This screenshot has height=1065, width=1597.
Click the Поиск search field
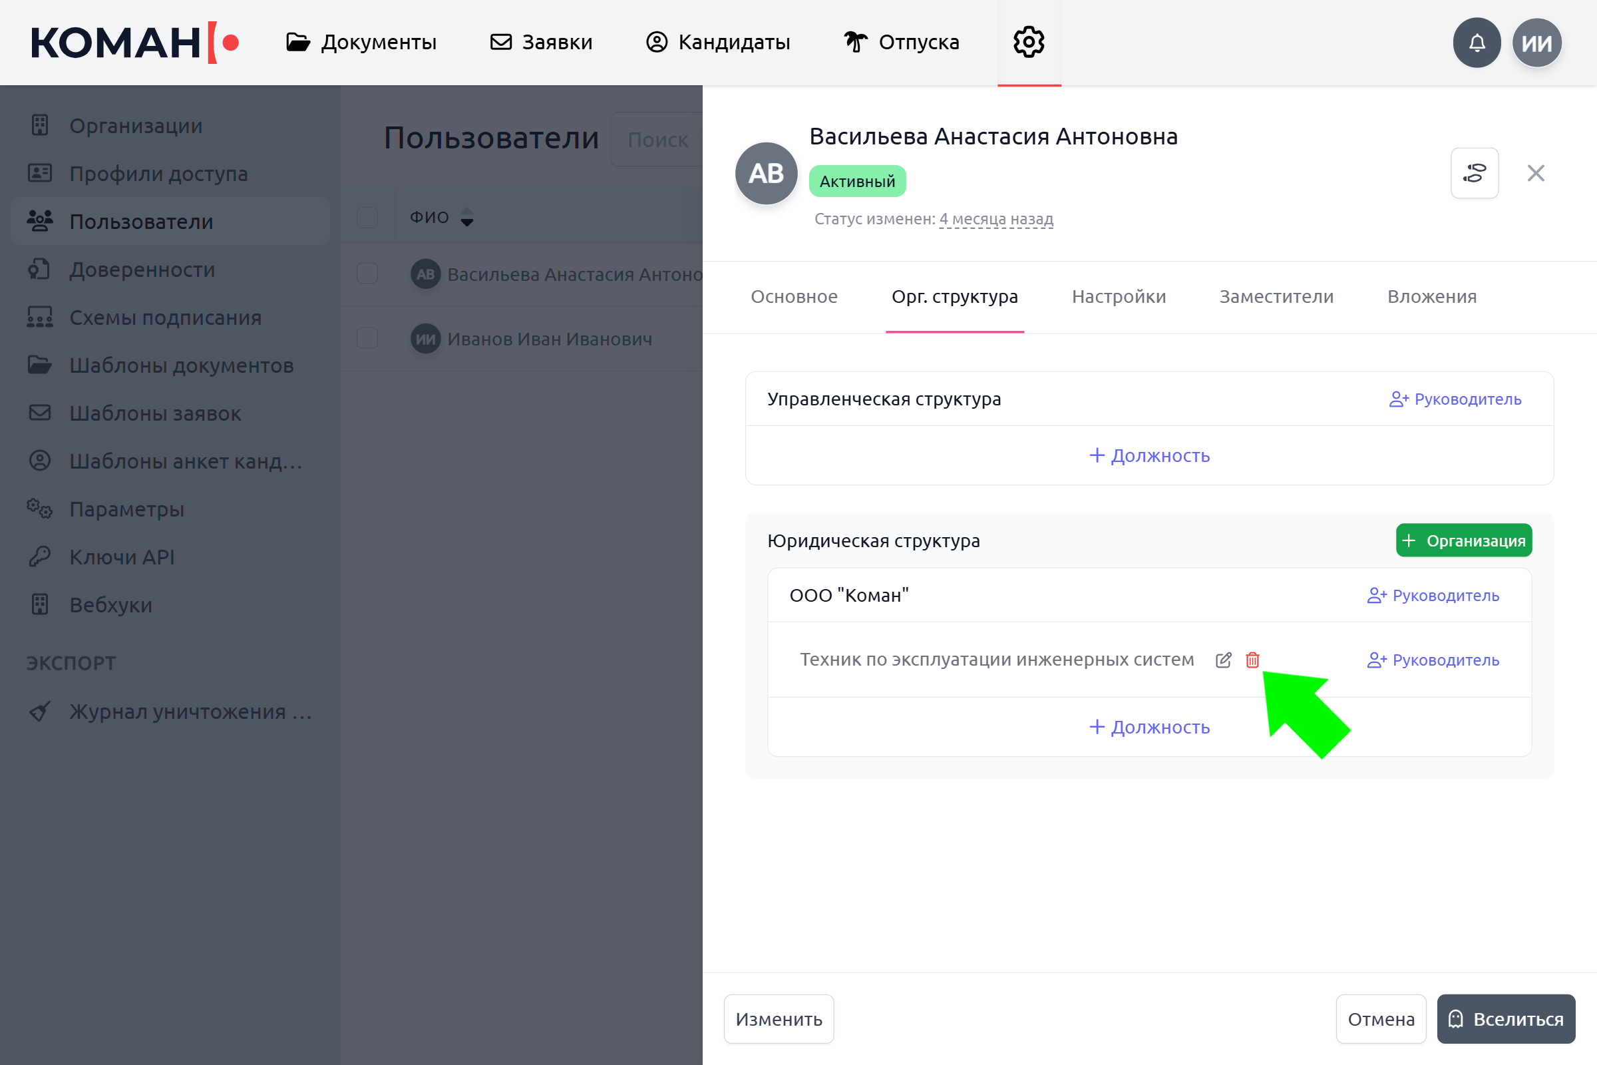pyautogui.click(x=657, y=140)
